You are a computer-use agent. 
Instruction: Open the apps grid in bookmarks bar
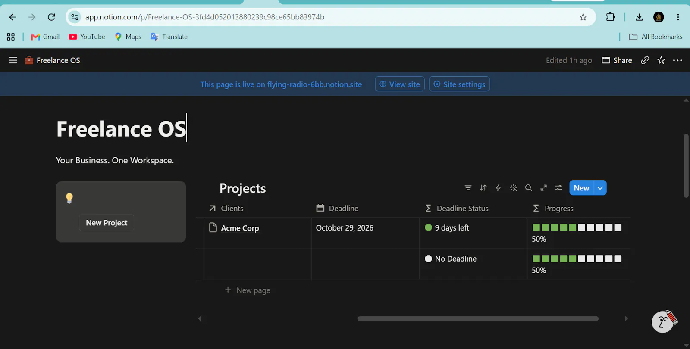pyautogui.click(x=11, y=37)
